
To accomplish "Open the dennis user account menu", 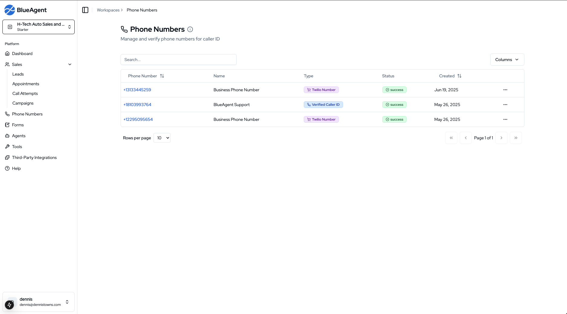I will point(38,302).
